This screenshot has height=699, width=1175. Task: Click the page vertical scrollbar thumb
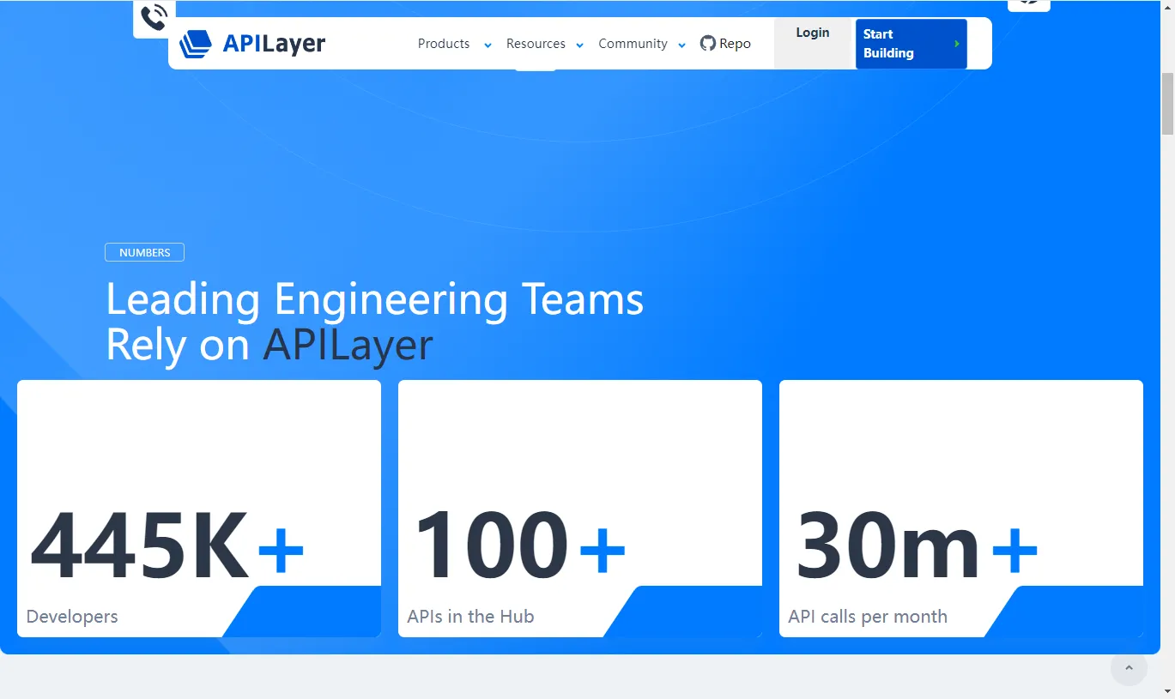click(1167, 104)
